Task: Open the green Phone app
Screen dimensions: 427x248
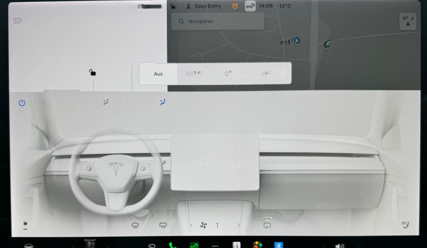Action: tap(173, 245)
